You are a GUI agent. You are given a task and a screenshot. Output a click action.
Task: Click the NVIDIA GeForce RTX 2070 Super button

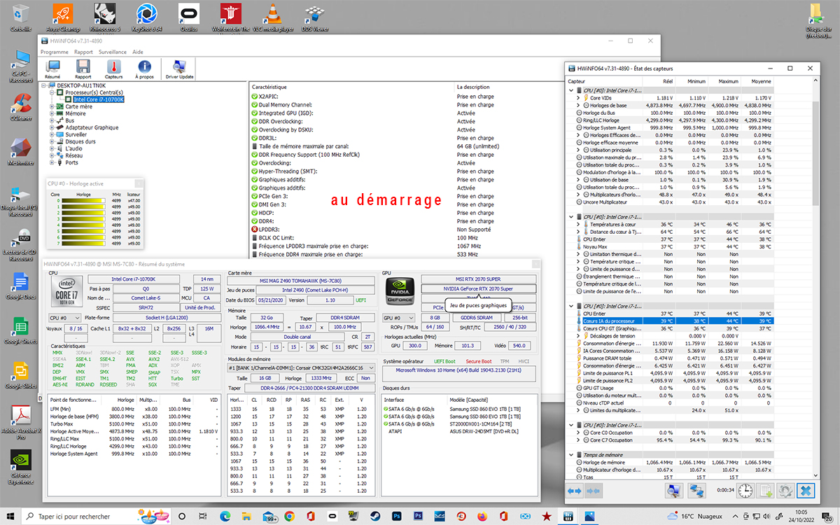(479, 288)
